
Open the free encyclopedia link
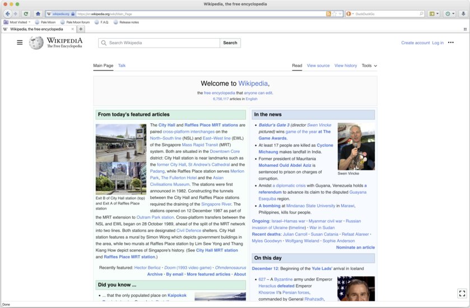tap(220, 93)
